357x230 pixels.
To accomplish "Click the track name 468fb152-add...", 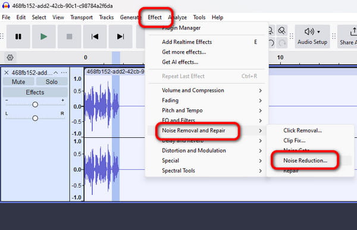I will pyautogui.click(x=32, y=73).
